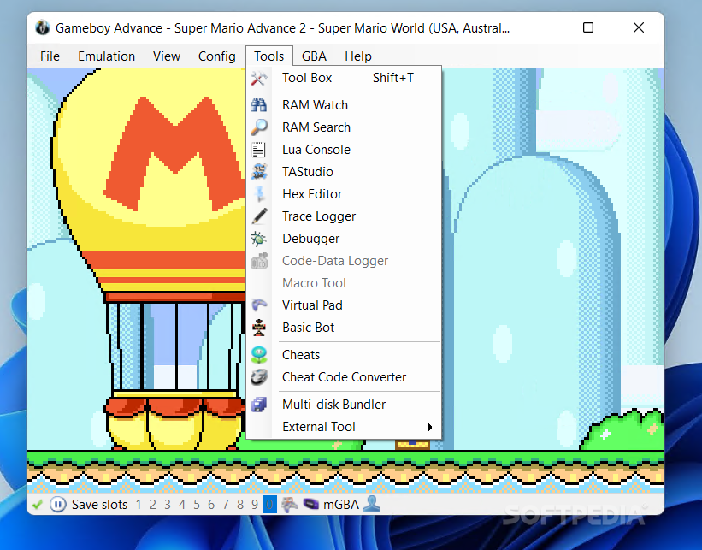This screenshot has width=702, height=550.
Task: Select Hex Editor menu entry
Action: (344, 194)
